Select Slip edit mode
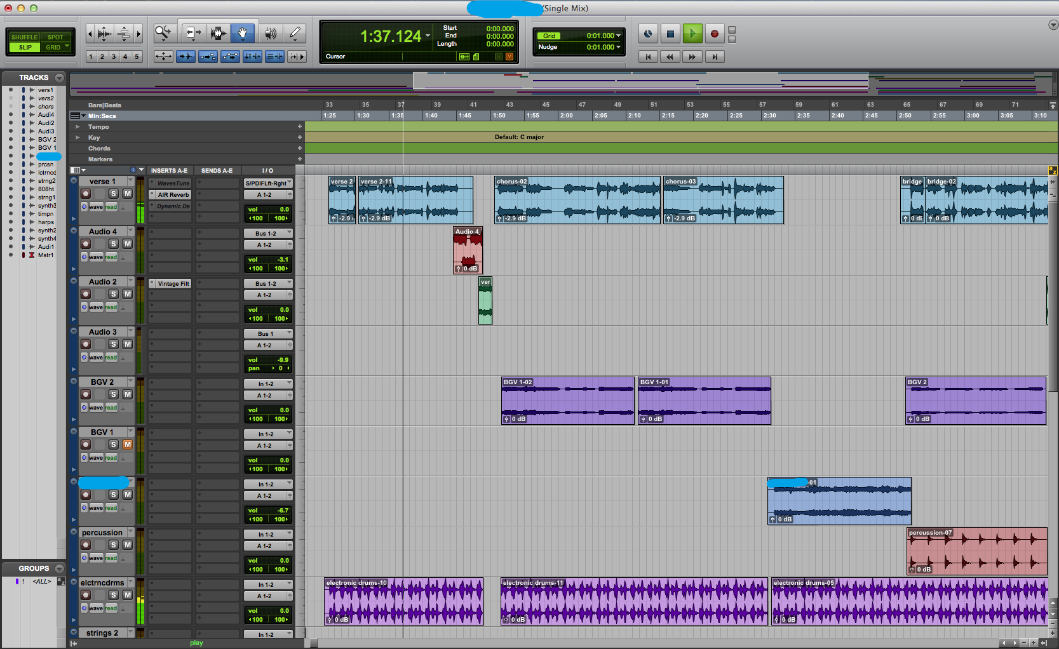 (x=25, y=47)
